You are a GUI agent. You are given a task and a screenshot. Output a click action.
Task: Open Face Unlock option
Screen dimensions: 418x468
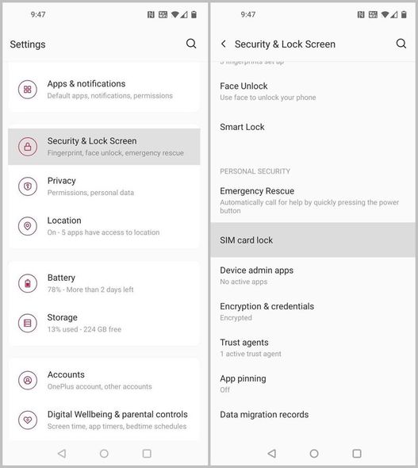313,91
